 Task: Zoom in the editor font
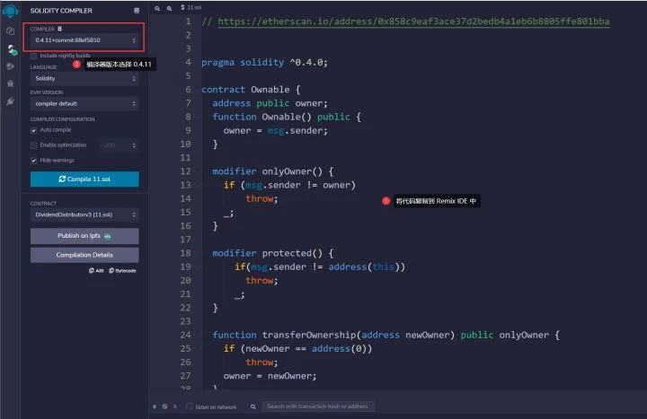click(169, 8)
